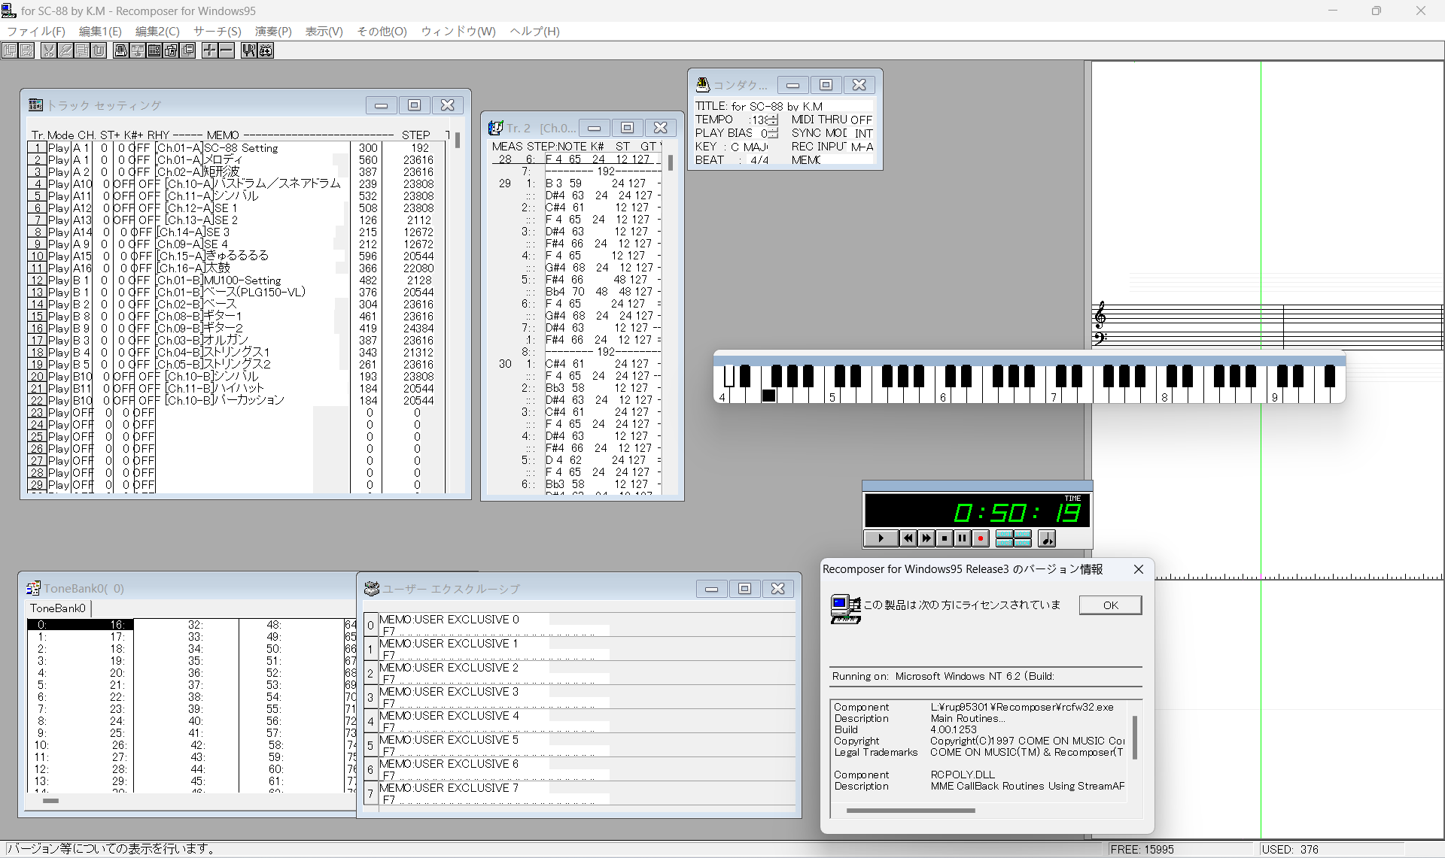Click the rewind transport button

[908, 538]
